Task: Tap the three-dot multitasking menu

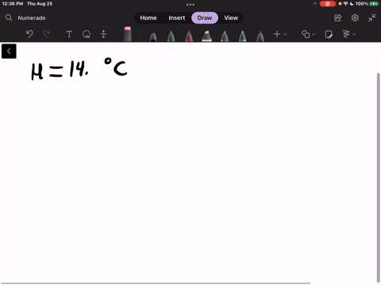Action: click(190, 5)
